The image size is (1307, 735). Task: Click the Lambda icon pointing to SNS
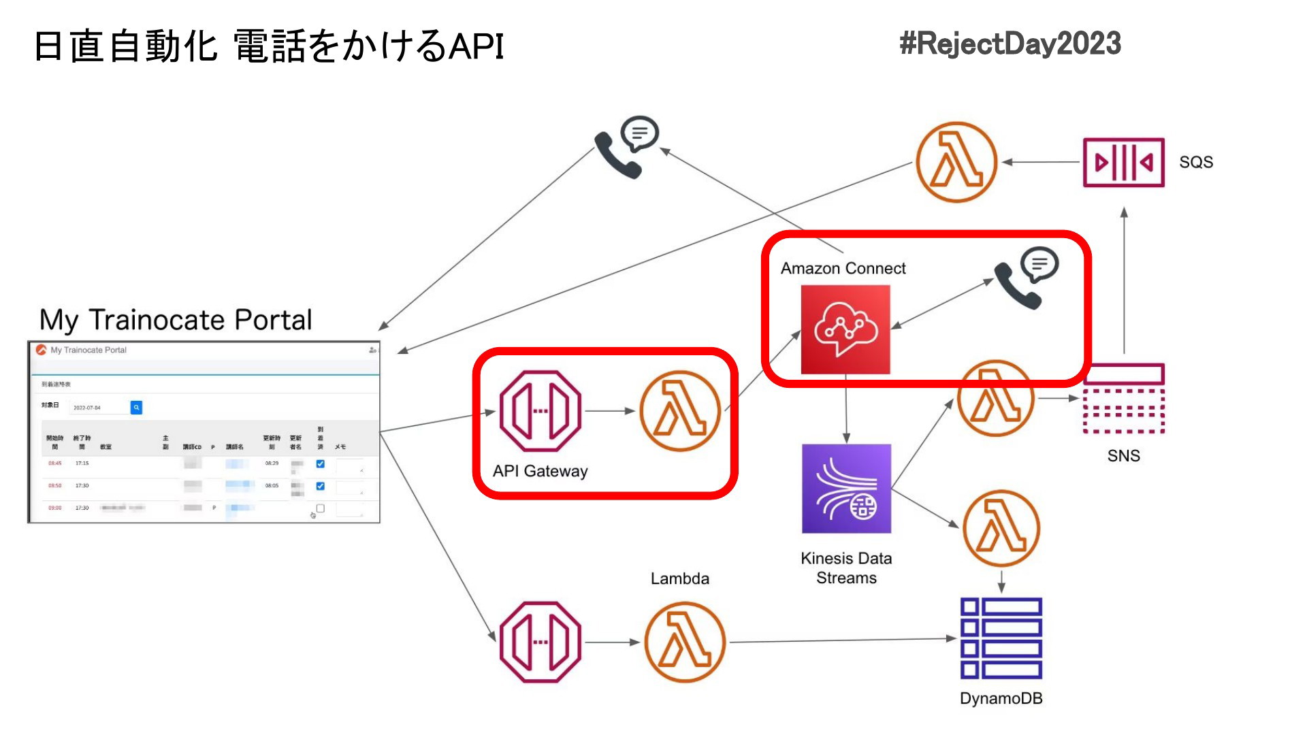click(x=996, y=398)
